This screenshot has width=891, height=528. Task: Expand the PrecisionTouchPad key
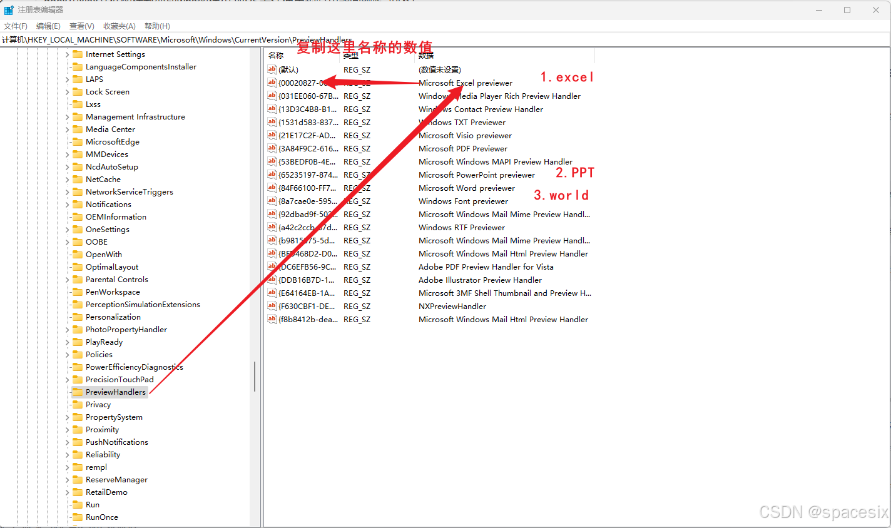tap(67, 380)
